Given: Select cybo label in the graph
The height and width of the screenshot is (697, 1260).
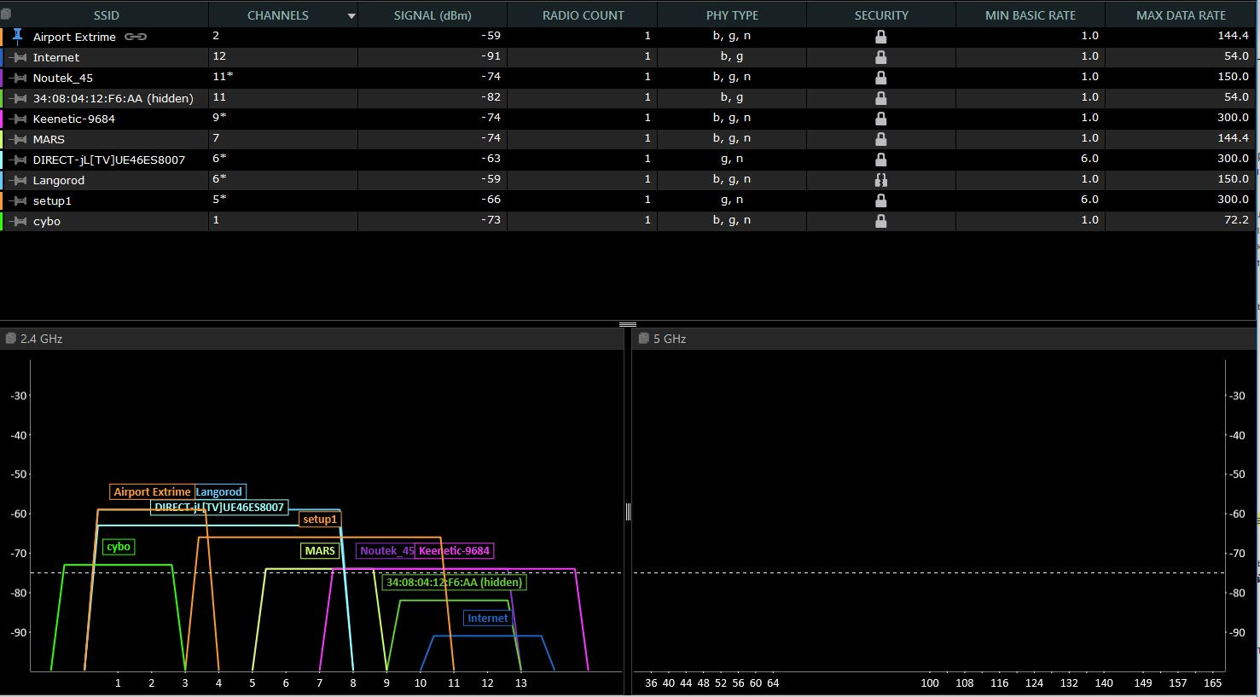Looking at the screenshot, I should [119, 547].
